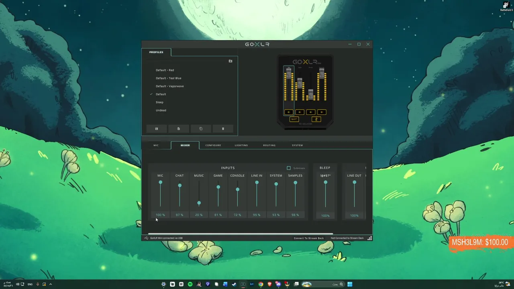The width and height of the screenshot is (514, 289).
Task: Click 'Not Connected to Stream Deck' status
Action: tap(347, 238)
